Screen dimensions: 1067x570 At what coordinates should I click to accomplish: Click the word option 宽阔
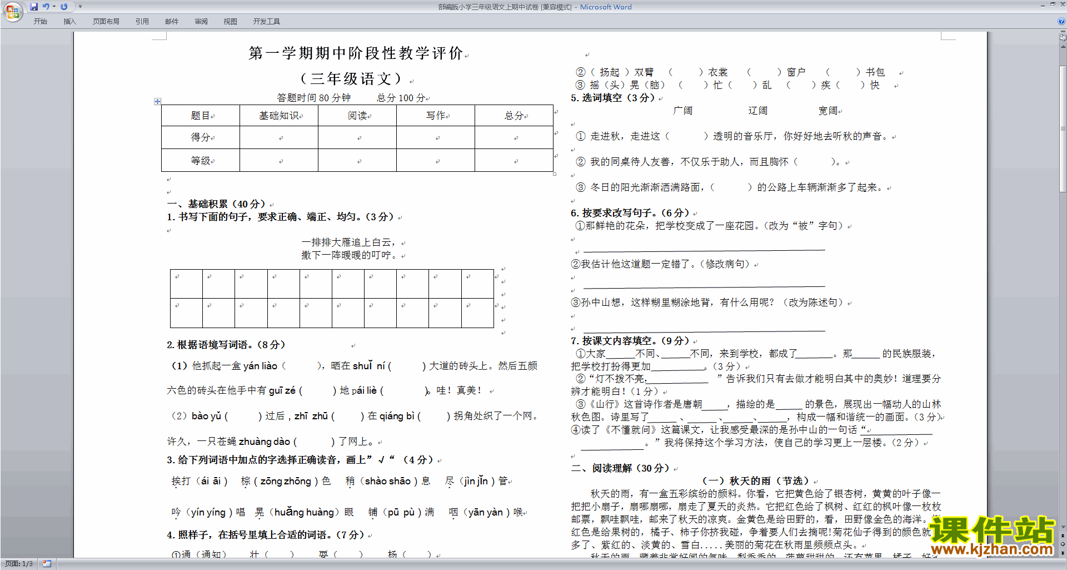coord(828,111)
